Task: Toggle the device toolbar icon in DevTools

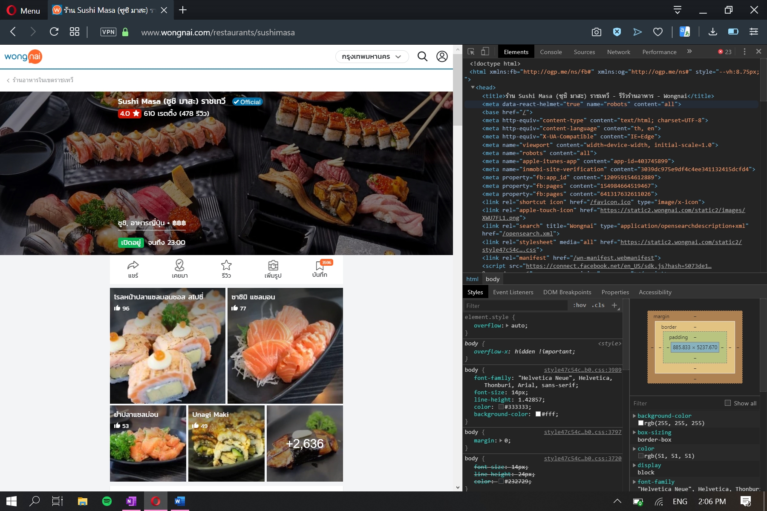Action: (485, 52)
